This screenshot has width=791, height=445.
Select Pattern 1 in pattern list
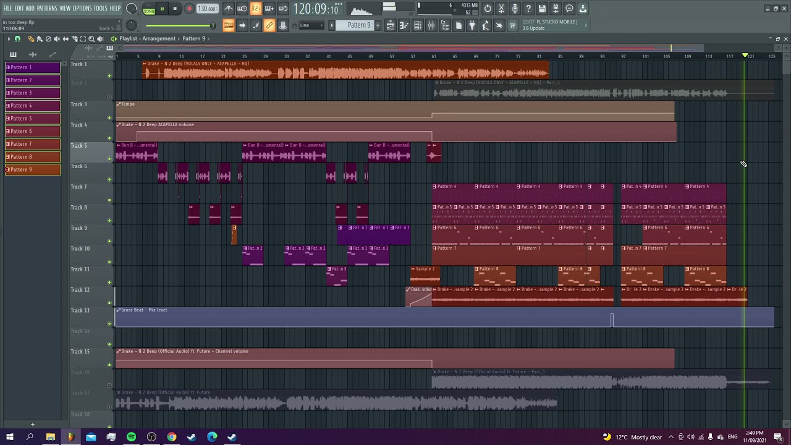(33, 67)
